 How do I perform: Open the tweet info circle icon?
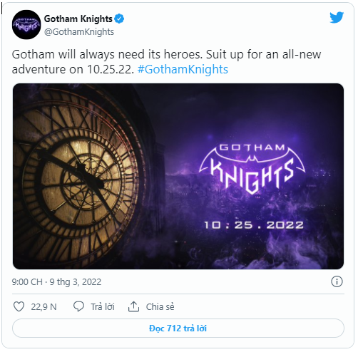(x=337, y=282)
